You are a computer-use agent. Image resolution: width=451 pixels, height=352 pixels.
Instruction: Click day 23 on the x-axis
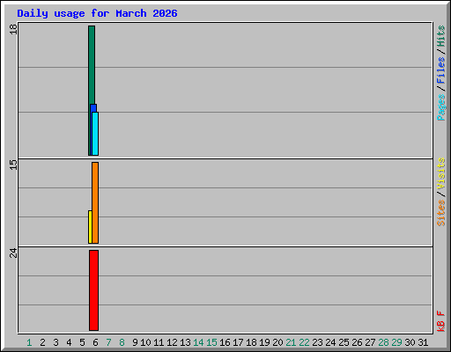click(x=317, y=342)
